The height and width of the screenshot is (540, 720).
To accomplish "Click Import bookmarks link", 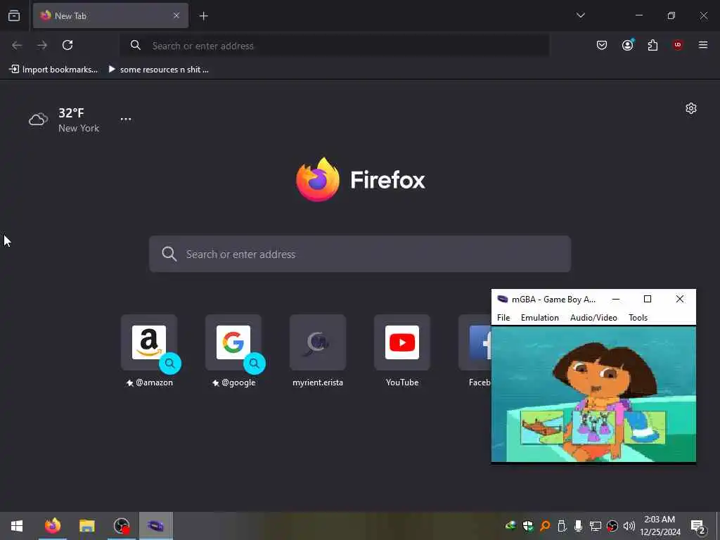I will (x=53, y=70).
